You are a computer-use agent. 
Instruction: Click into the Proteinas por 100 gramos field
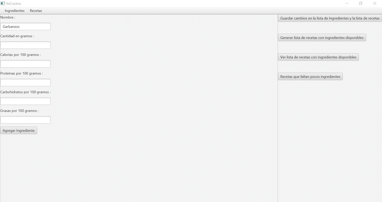(25, 82)
